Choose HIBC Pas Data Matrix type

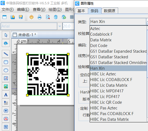tap(118, 119)
